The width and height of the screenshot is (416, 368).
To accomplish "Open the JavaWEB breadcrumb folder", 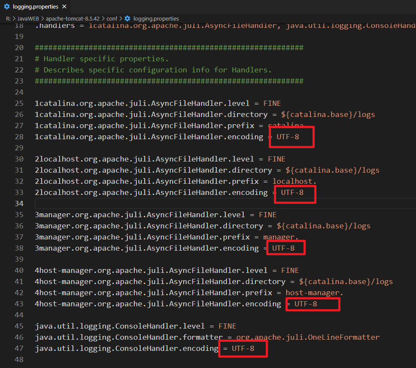I will click(28, 18).
